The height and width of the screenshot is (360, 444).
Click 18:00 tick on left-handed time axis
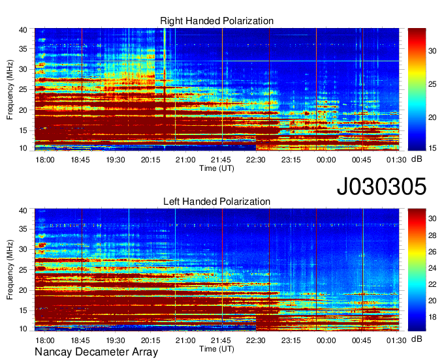coord(45,340)
